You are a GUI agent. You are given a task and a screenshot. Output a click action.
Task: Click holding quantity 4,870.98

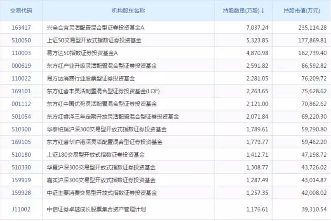257,53
